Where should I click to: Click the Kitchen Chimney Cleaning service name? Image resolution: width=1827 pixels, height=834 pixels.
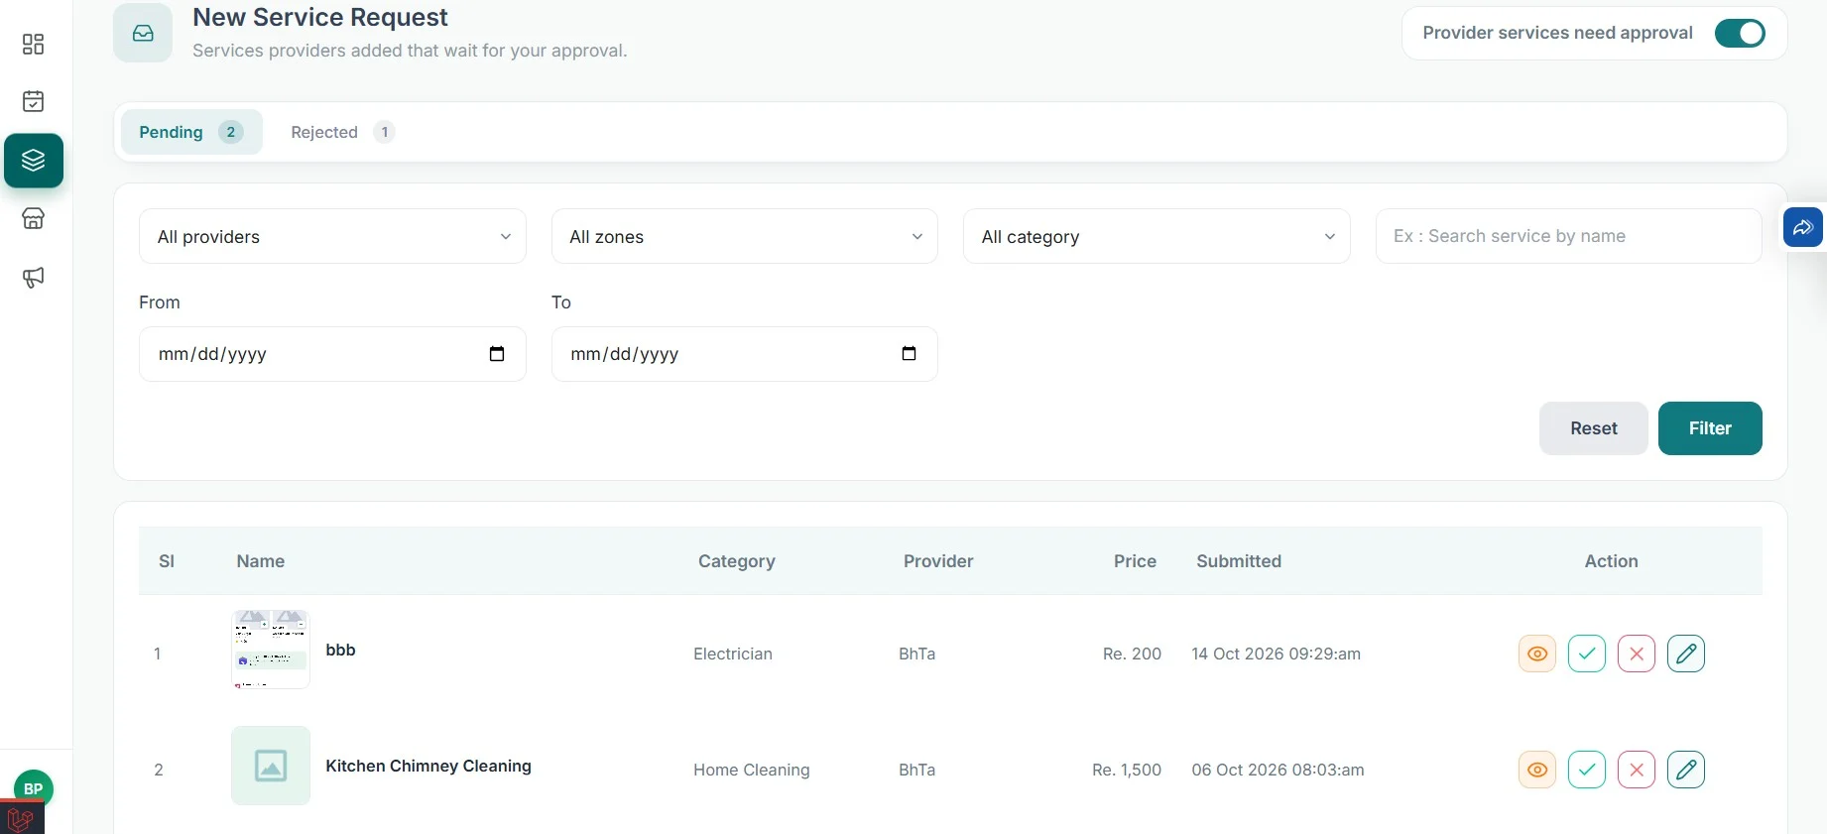pyautogui.click(x=428, y=766)
